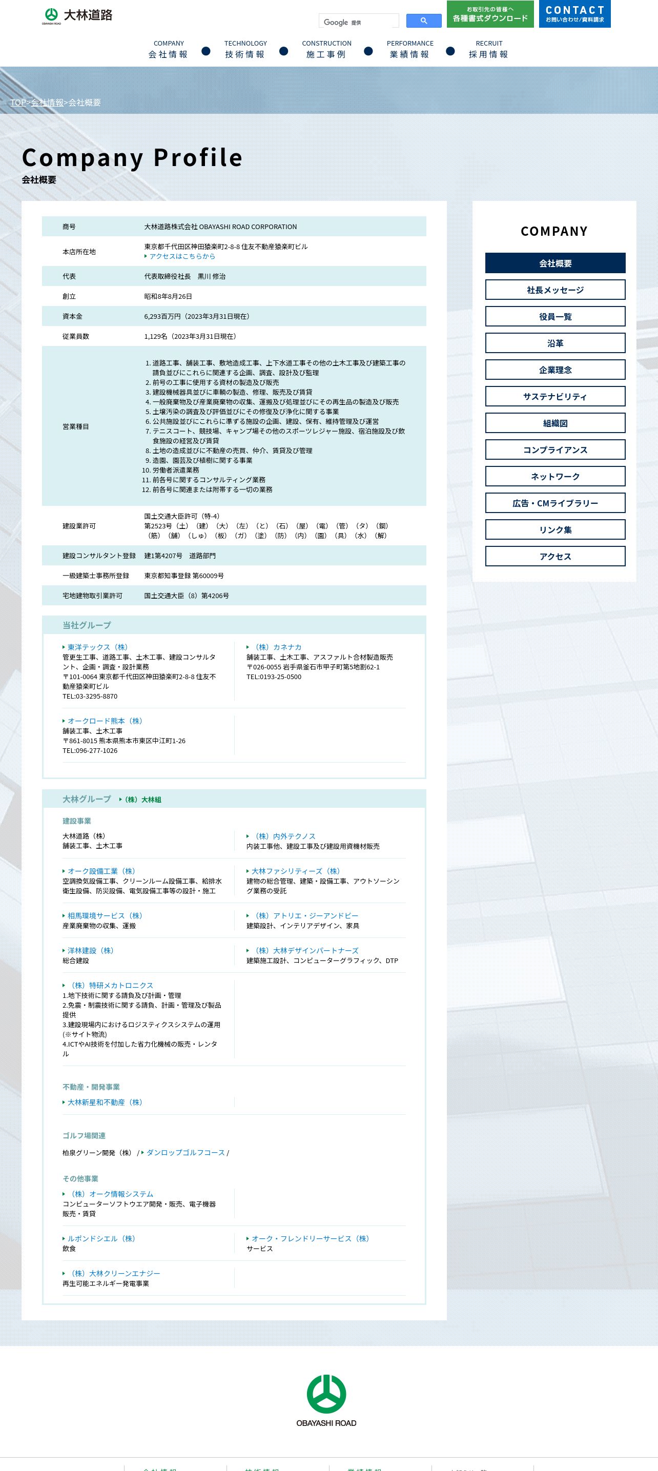
Task: Open オーク設備工業（株） link
Action: click(101, 871)
